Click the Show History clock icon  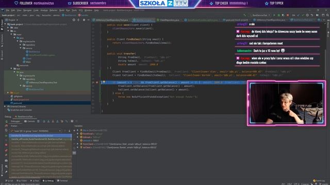click(307, 15)
